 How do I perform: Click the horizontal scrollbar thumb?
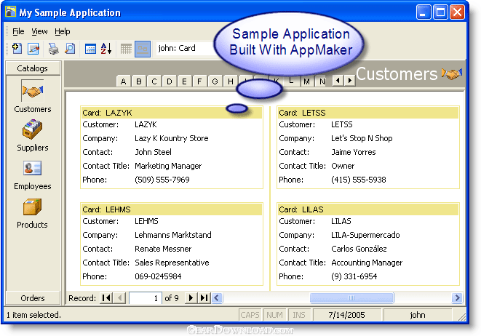(351, 297)
